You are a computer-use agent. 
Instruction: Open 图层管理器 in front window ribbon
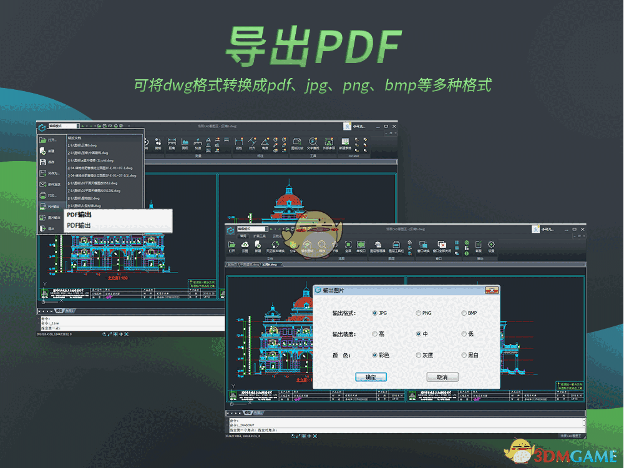click(x=378, y=246)
